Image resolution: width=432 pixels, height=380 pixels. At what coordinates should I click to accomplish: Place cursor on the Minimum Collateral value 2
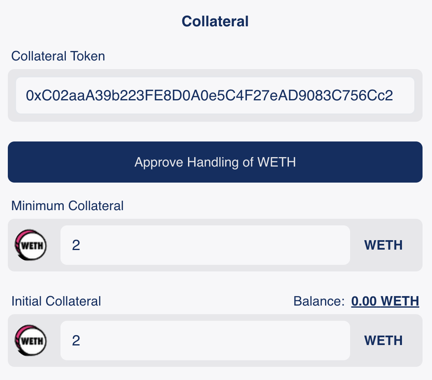76,246
